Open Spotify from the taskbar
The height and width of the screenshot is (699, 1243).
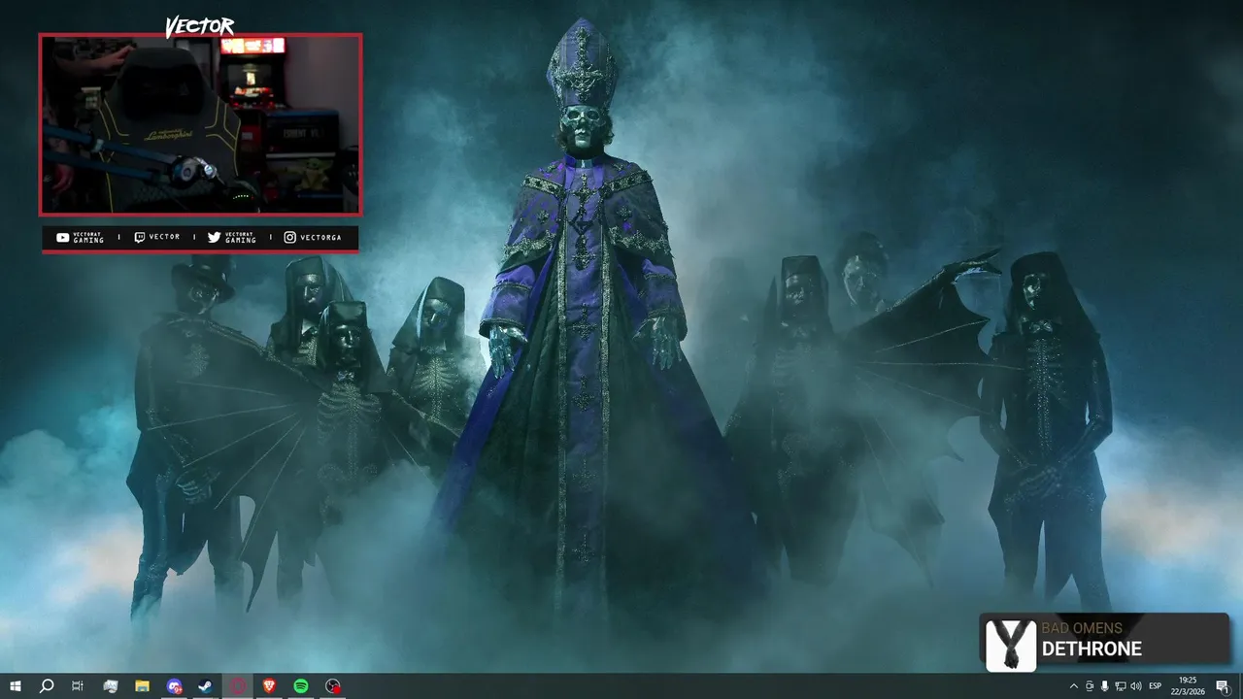coord(301,686)
